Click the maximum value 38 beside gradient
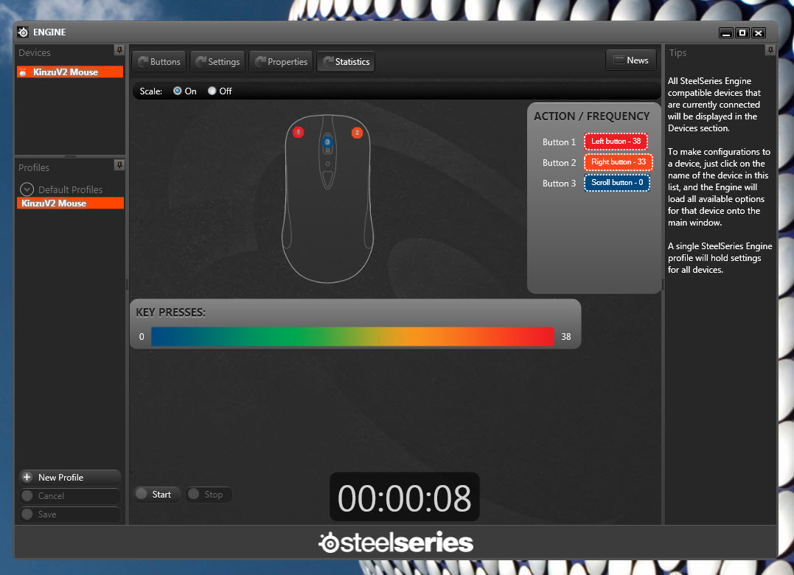Viewport: 794px width, 575px height. (566, 337)
